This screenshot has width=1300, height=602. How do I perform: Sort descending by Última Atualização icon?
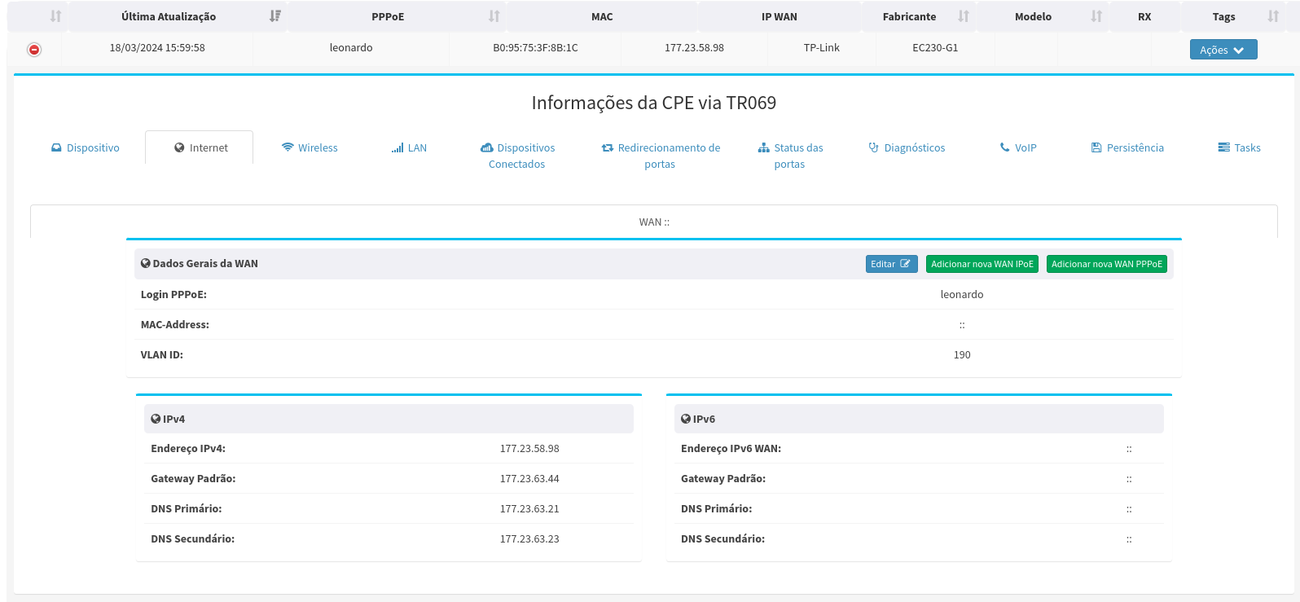coord(275,16)
